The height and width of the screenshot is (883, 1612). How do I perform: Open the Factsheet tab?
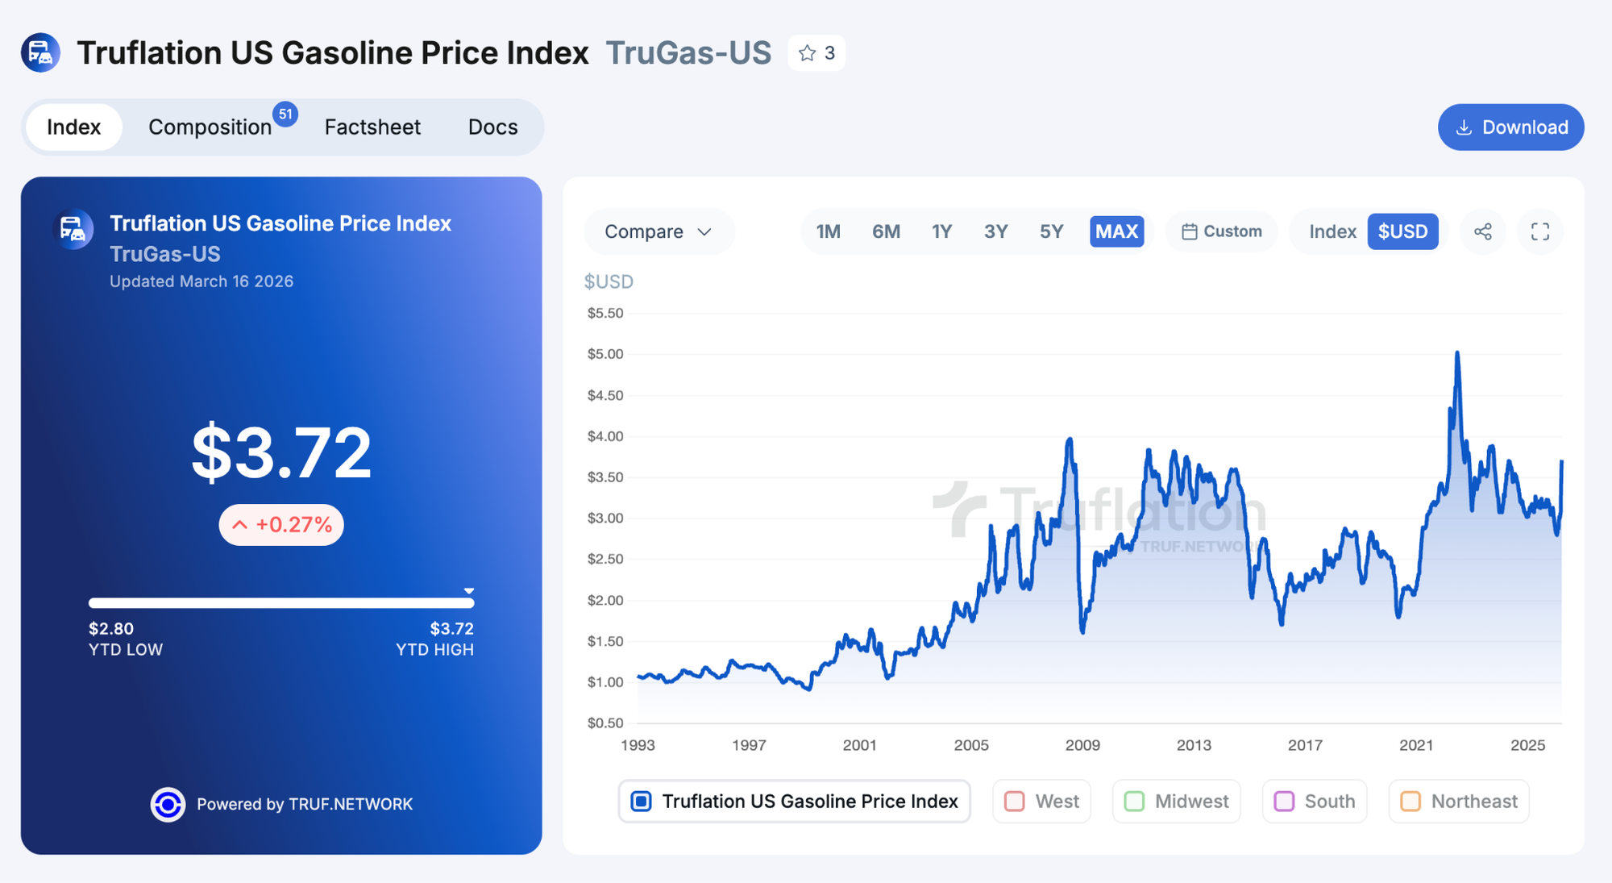click(x=372, y=127)
